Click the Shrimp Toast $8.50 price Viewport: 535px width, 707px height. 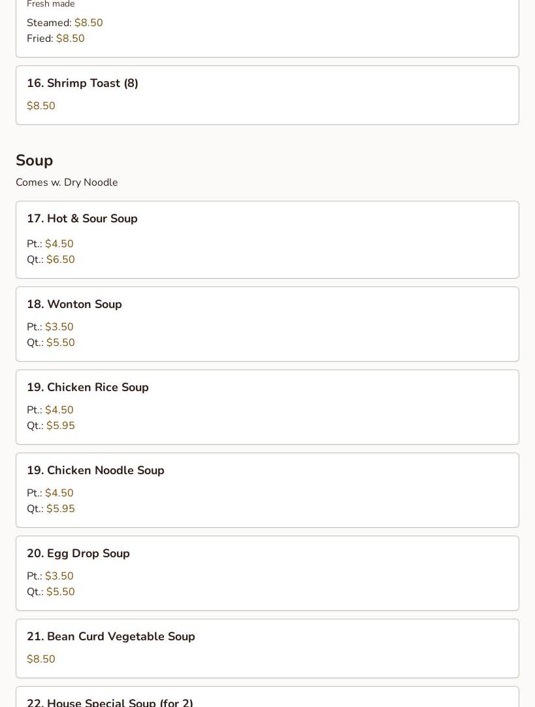click(x=41, y=106)
